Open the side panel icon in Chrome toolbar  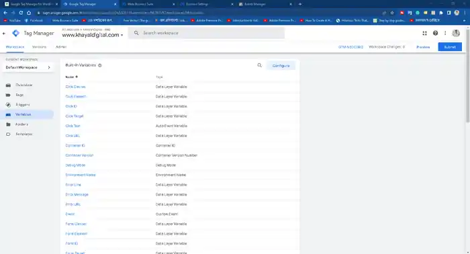click(x=449, y=13)
